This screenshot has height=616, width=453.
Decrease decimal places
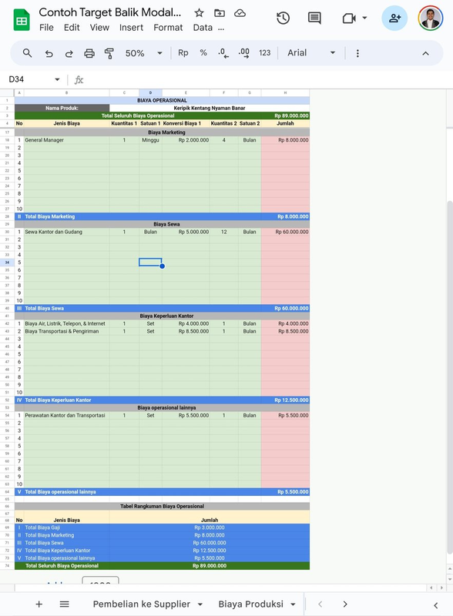[223, 53]
